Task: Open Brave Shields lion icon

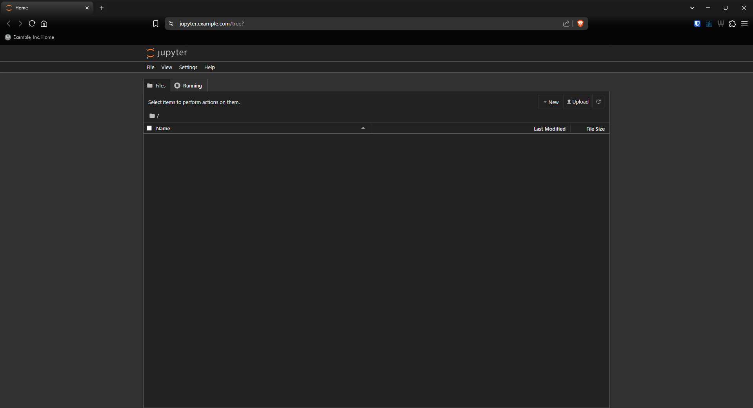Action: [580, 24]
